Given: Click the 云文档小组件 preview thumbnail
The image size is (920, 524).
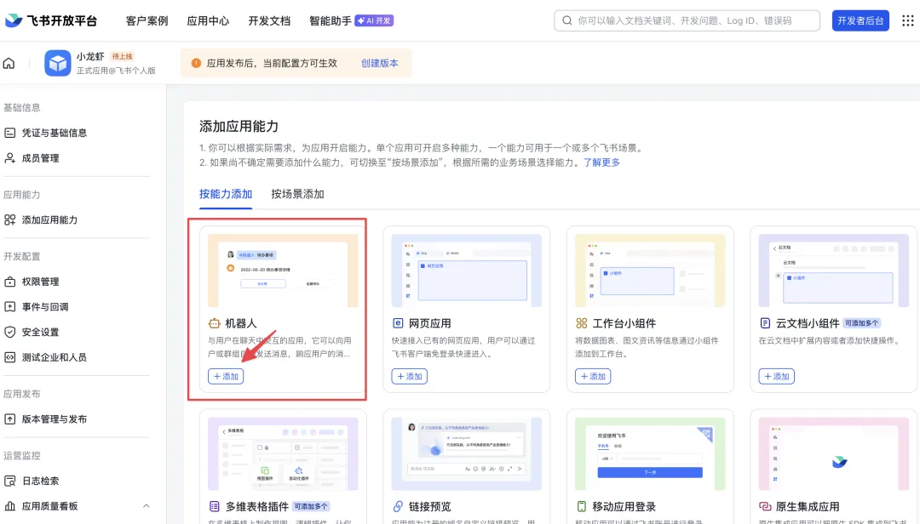Looking at the screenshot, I should (834, 271).
